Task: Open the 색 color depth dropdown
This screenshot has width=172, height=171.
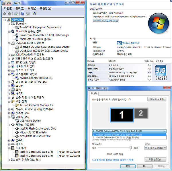Action: click(x=155, y=148)
